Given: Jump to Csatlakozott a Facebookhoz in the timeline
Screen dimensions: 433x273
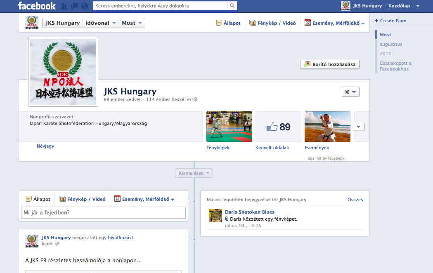Looking at the screenshot, I should [x=395, y=66].
